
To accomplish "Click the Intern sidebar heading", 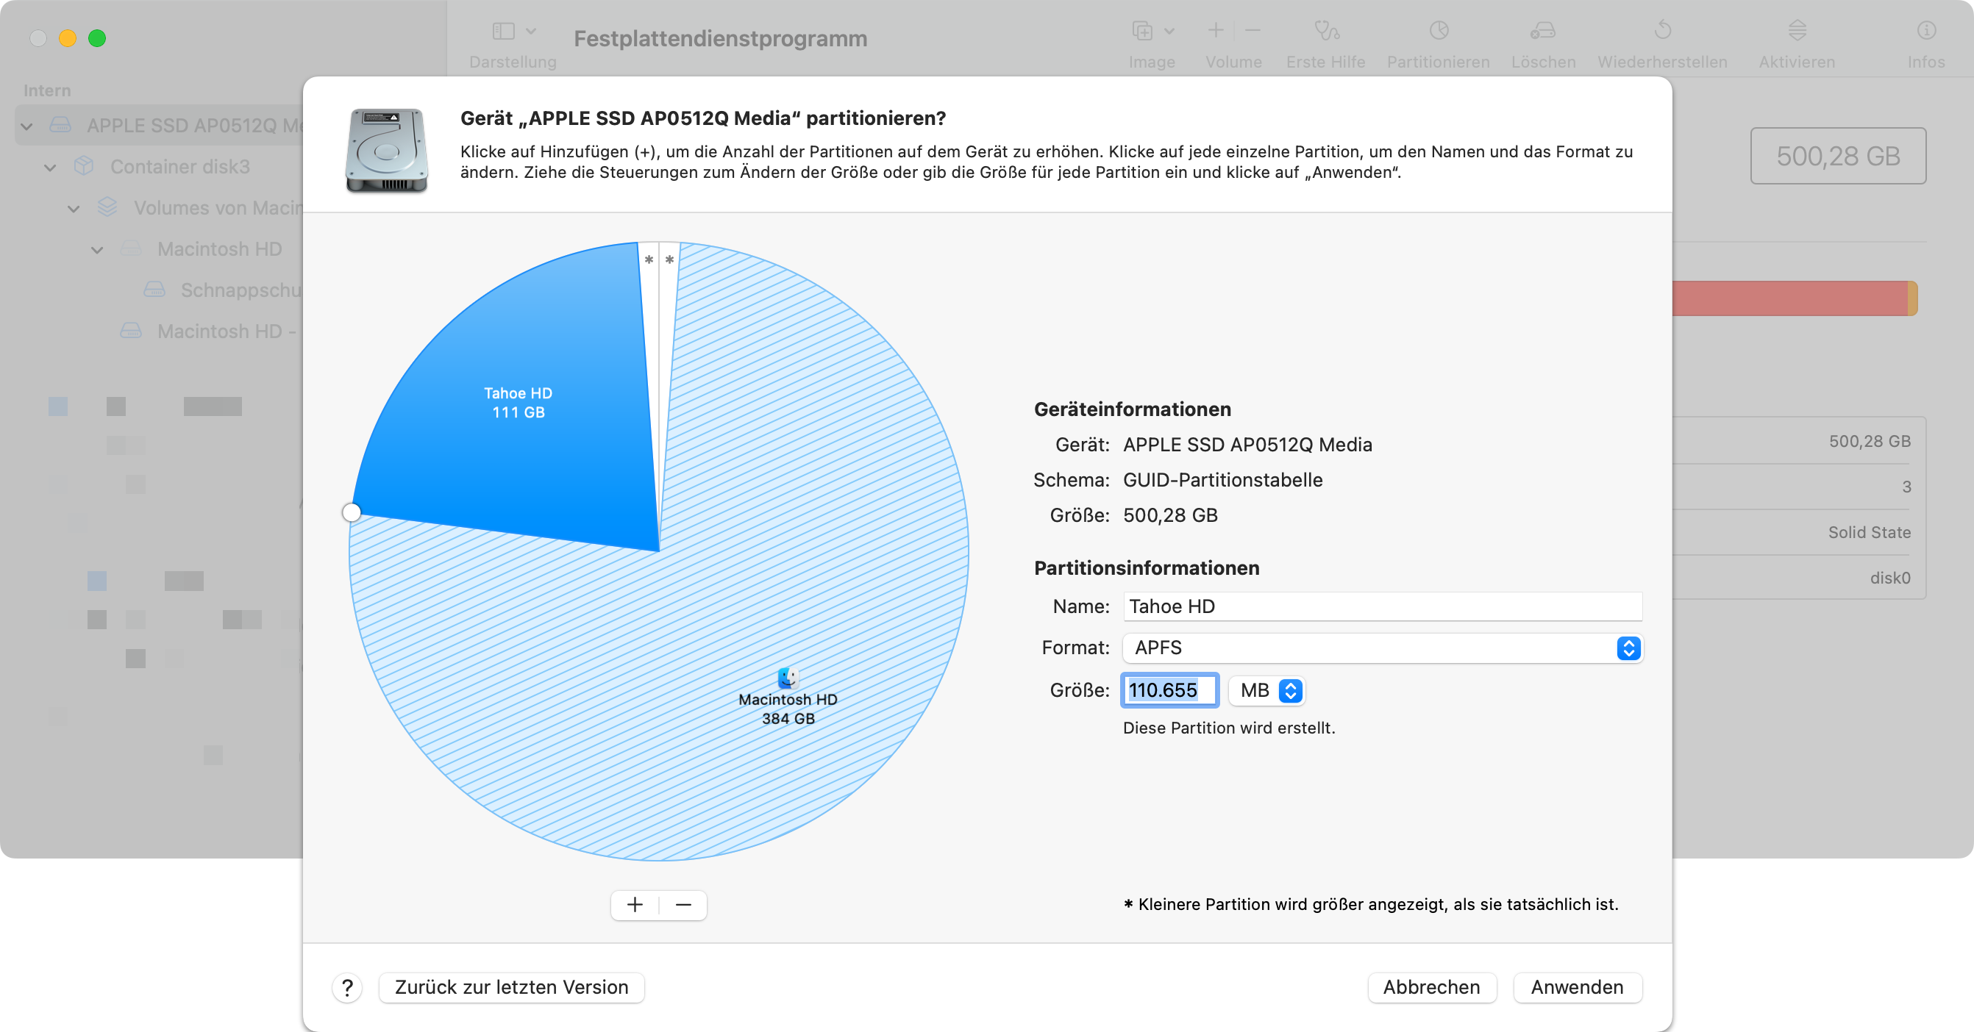I will (47, 90).
